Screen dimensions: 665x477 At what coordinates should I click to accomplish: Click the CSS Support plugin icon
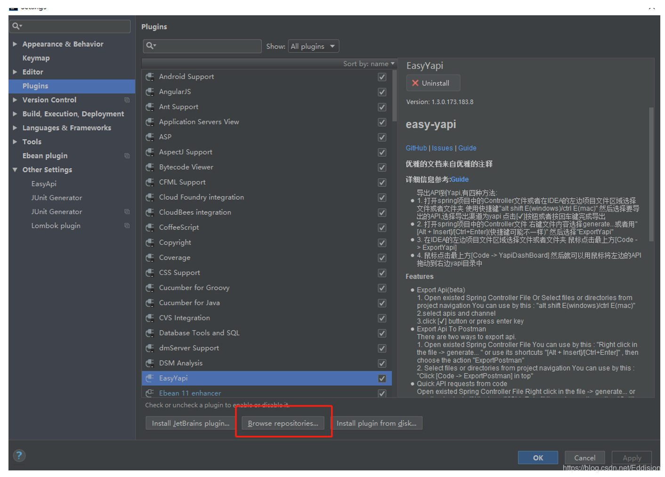(150, 272)
